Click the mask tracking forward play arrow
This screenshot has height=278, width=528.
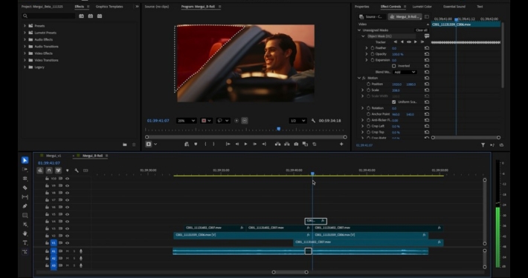point(416,42)
